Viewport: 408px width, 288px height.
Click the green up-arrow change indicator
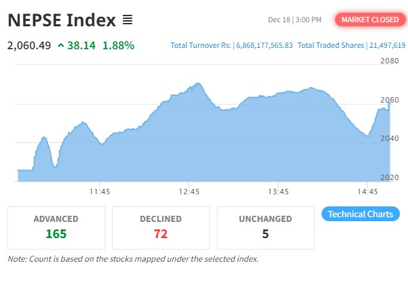[61, 46]
